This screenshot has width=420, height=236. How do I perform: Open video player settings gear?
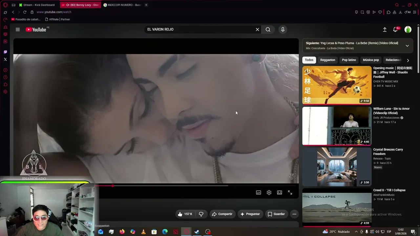pos(269,192)
